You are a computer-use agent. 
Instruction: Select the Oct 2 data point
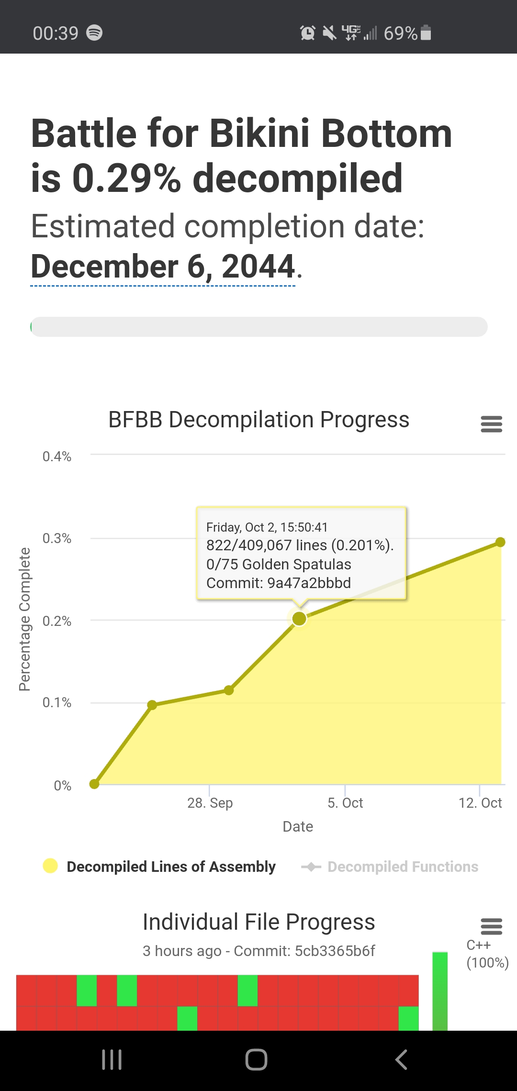299,619
